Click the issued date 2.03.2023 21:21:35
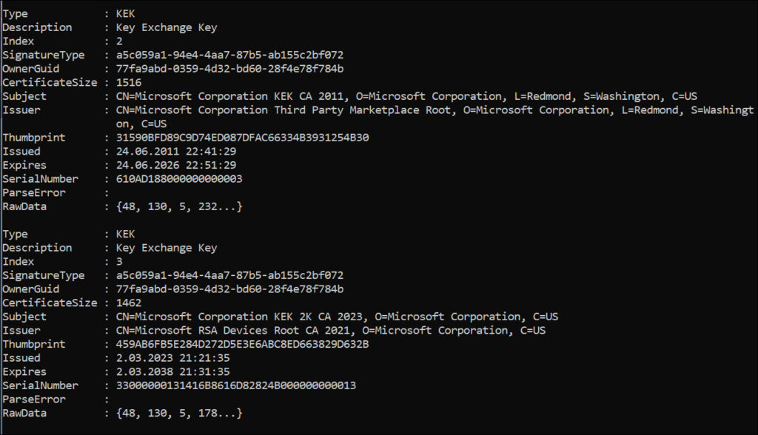This screenshot has height=435, width=758. coord(172,358)
